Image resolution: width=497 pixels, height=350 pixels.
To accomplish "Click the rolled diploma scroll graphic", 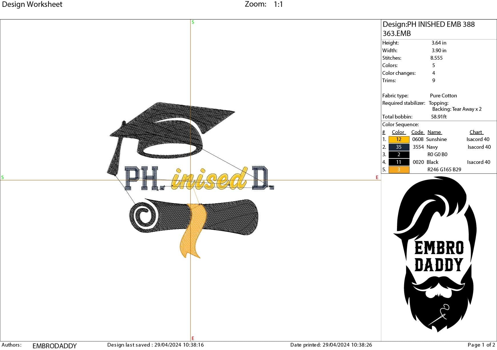I will click(194, 217).
